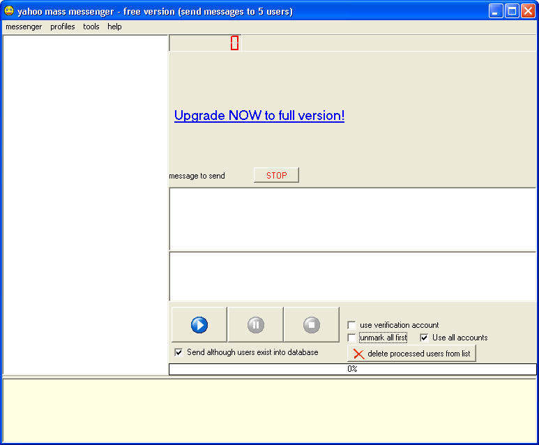Open the tools menu

tap(91, 27)
